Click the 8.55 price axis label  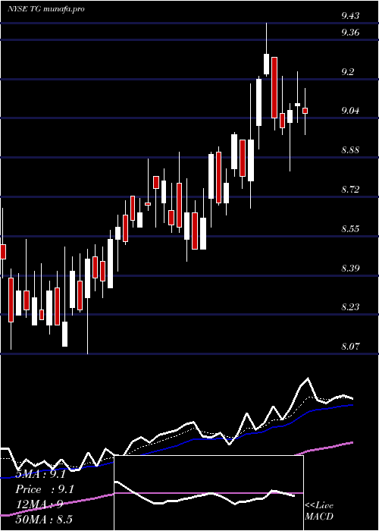click(350, 228)
